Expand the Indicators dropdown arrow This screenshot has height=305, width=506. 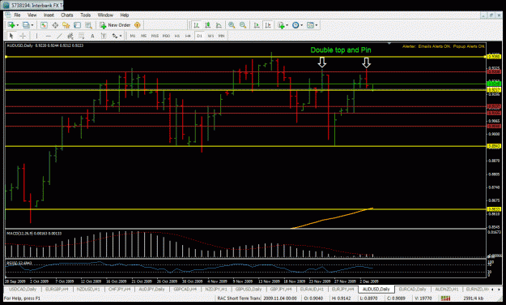pyautogui.click(x=287, y=25)
